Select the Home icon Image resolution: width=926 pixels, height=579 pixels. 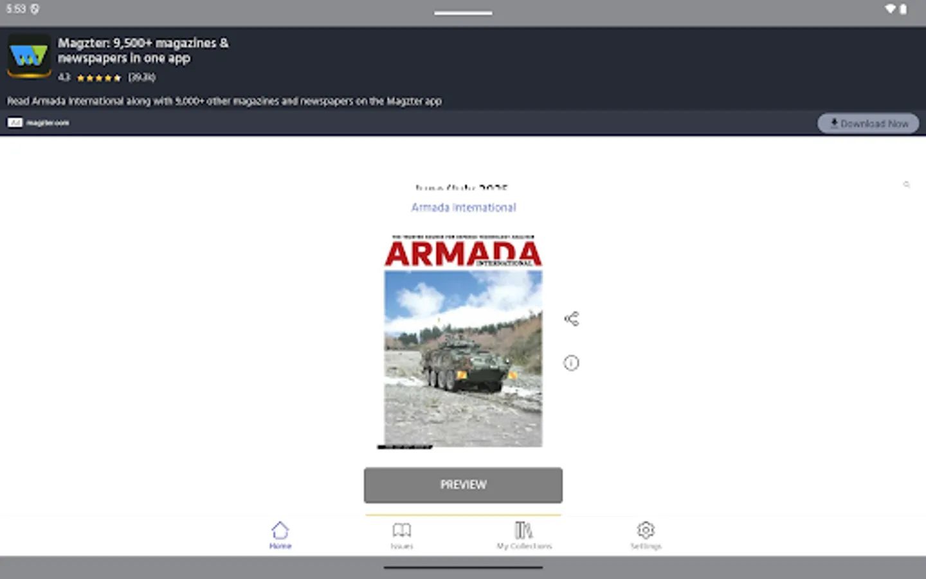(x=280, y=529)
